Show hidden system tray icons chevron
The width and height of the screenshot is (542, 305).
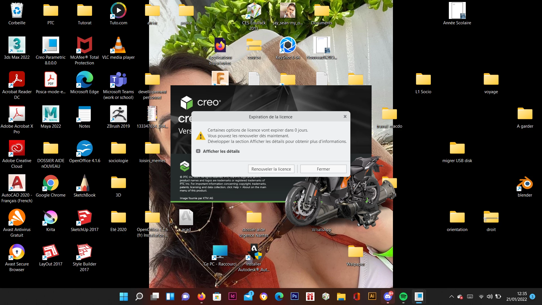[451, 297]
